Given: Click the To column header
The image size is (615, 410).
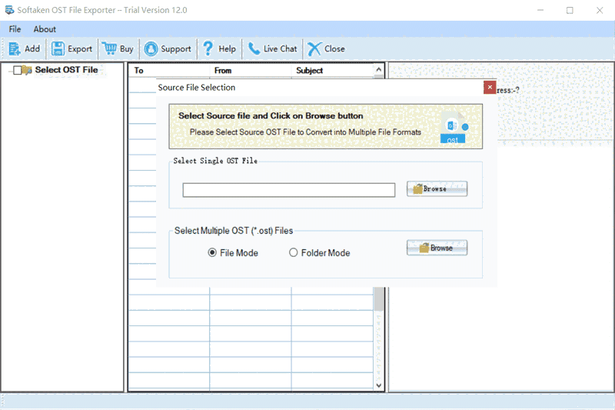Looking at the screenshot, I should tap(169, 71).
